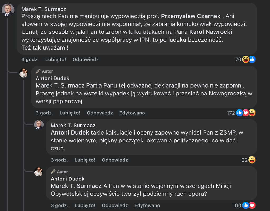Open reactions beside the 100 count
This screenshot has width=270, height=211.
249,205
